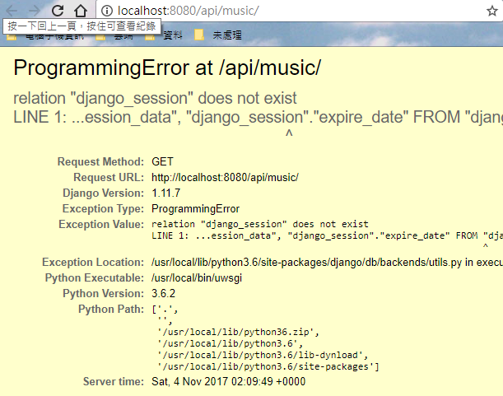The image size is (503, 396).
Task: Click the Exception Value monospace text
Action: pyautogui.click(x=327, y=235)
